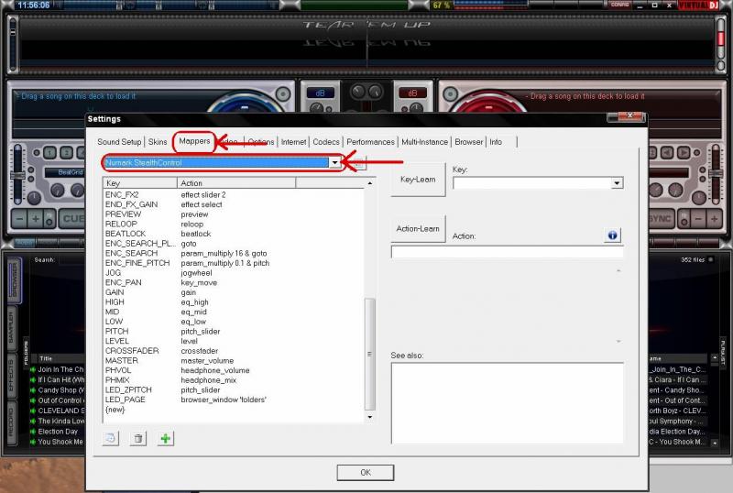Viewport: 733px width, 493px height.
Task: Select the Codecs tab
Action: 326,142
